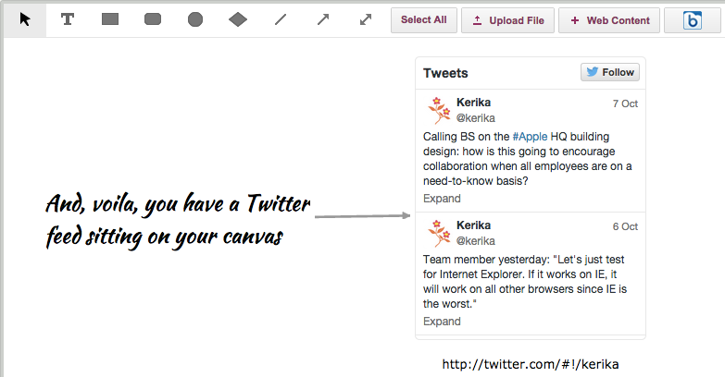
Task: Open @kerika handle on the 6 Oct tweet
Action: 476,241
